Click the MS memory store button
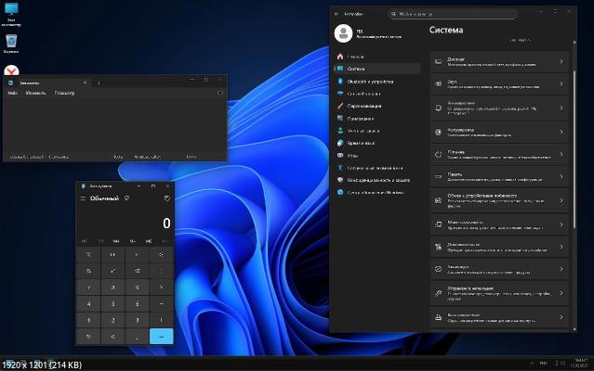 (149, 241)
